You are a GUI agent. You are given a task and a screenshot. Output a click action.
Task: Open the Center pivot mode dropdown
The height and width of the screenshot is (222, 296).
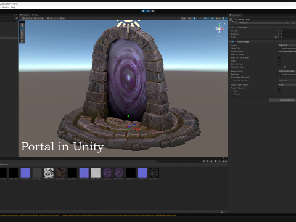click(x=27, y=18)
